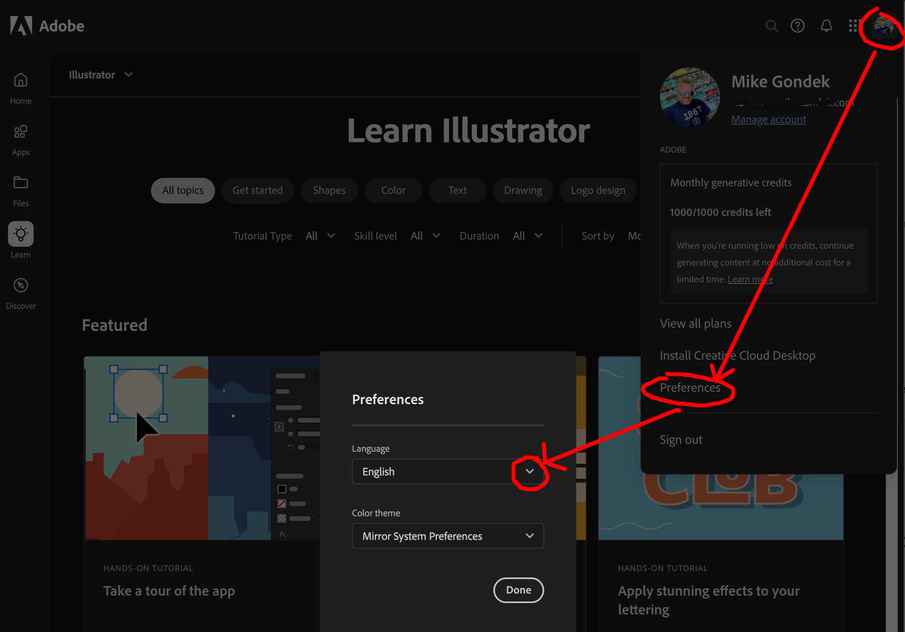The width and height of the screenshot is (905, 632).
Task: Open the notifications bell icon
Action: pos(826,26)
